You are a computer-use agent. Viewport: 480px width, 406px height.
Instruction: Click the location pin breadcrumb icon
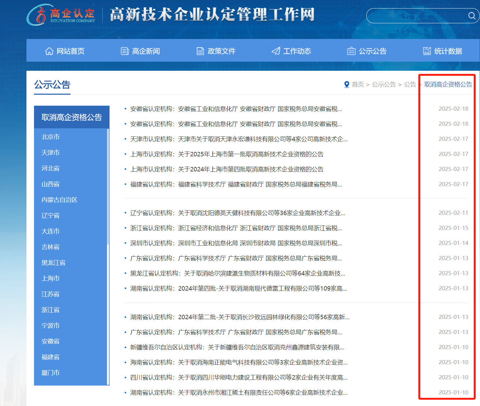(347, 85)
